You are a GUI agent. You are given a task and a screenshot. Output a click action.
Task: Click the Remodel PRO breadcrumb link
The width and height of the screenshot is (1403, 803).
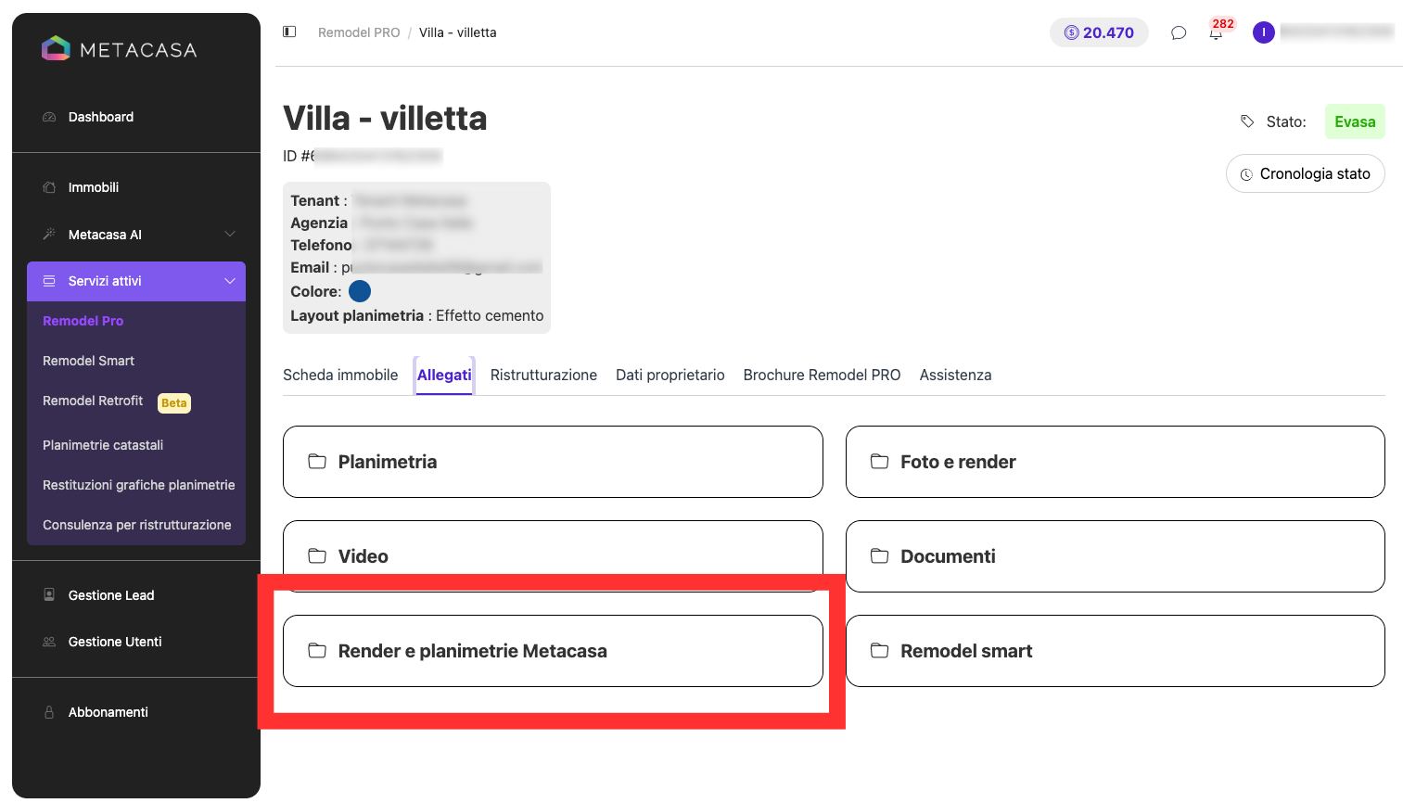coord(359,32)
